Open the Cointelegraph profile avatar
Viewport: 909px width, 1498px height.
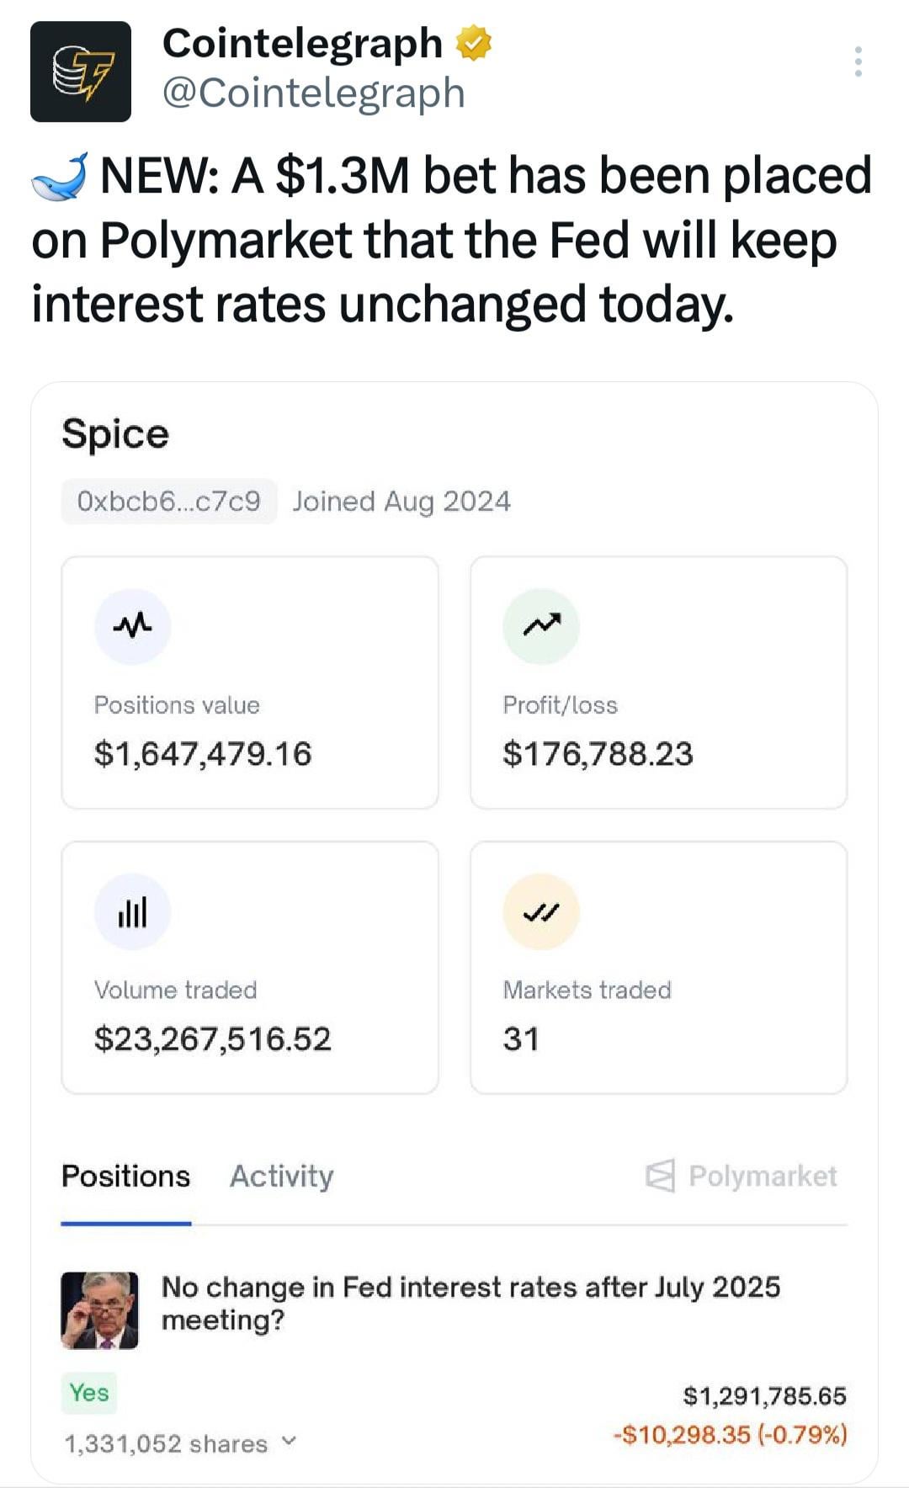81,72
